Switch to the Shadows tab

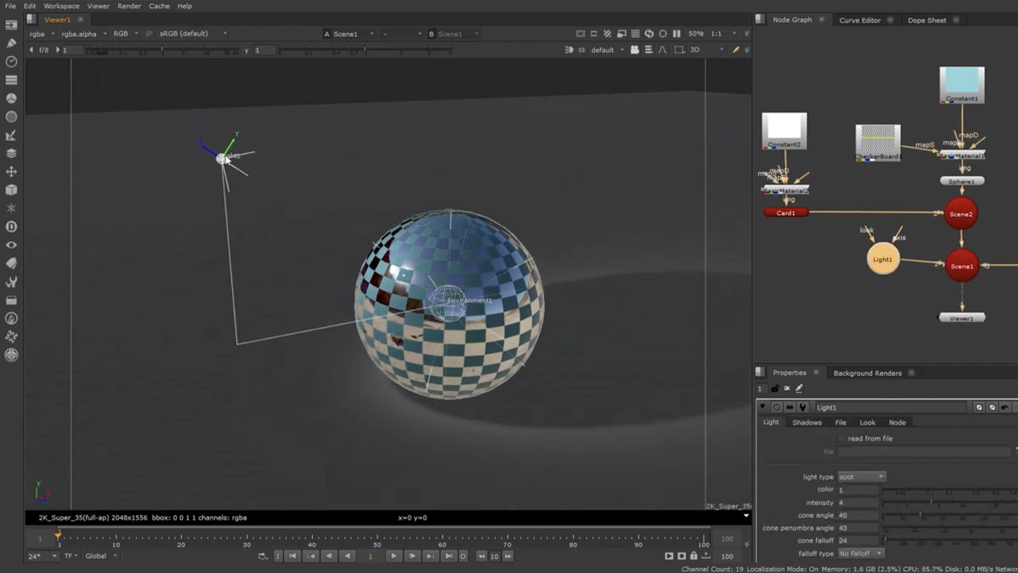[807, 422]
